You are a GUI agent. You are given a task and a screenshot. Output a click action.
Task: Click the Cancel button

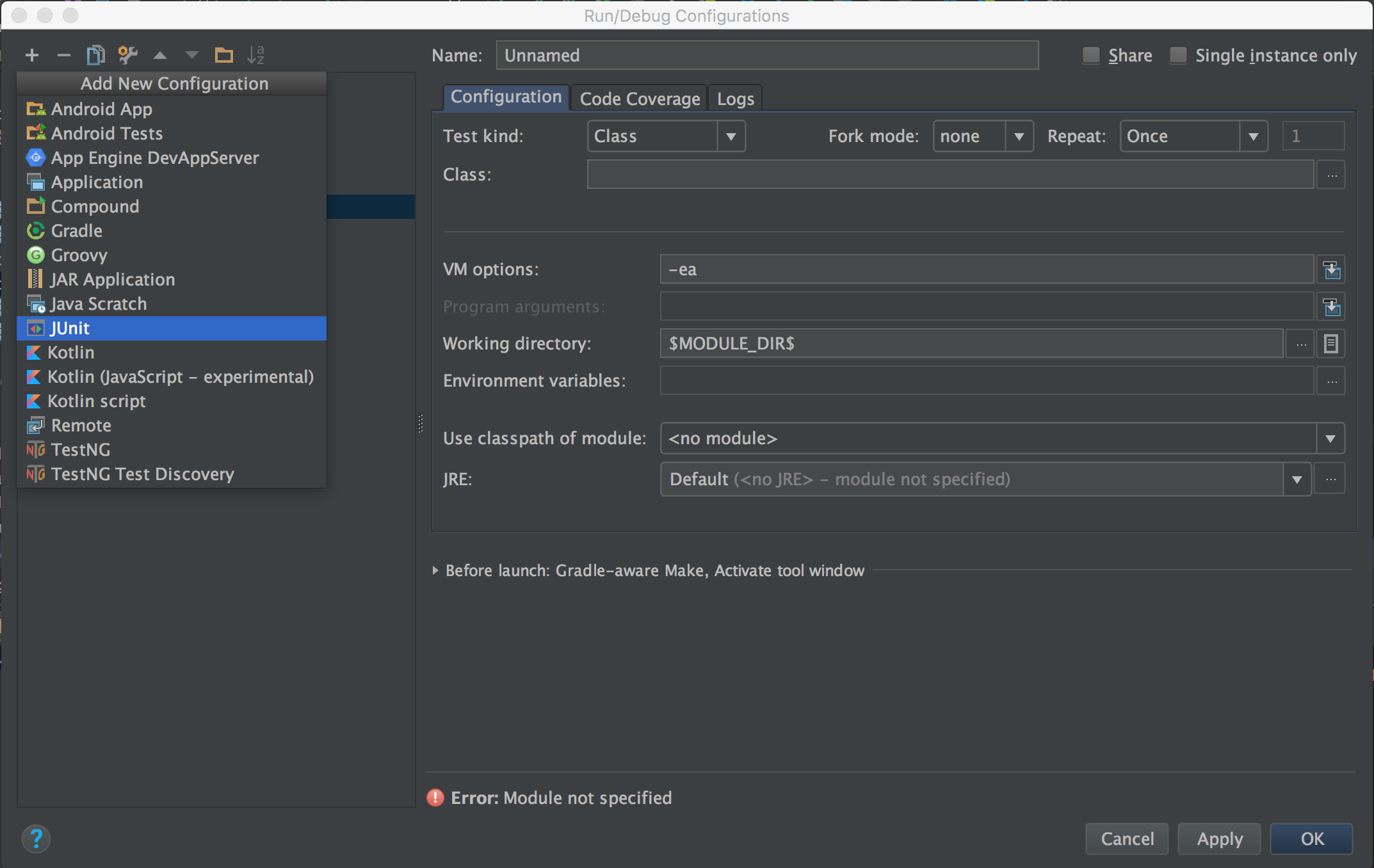[1127, 839]
